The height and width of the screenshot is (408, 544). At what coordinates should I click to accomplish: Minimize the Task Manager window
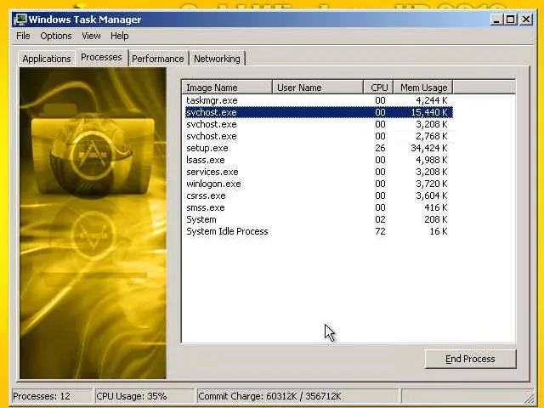pos(496,20)
